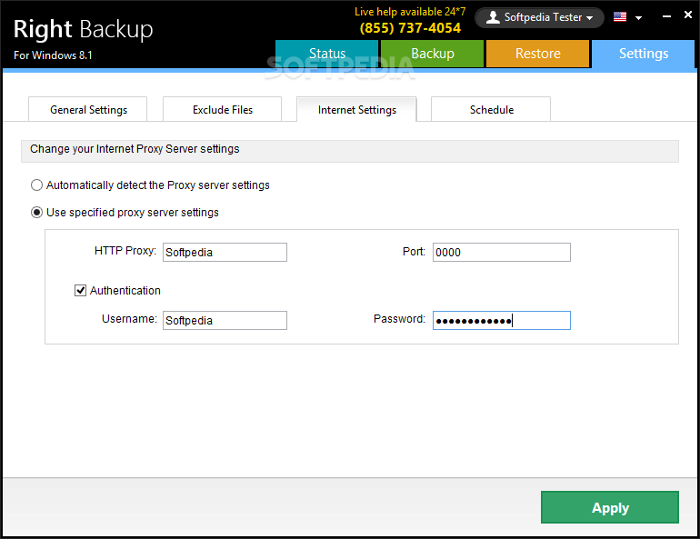This screenshot has width=700, height=539.
Task: Select the Internet Settings sub-tab
Action: coord(356,109)
